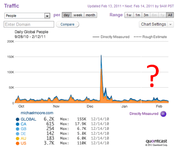Open the michaelmoore.com link

37,113
